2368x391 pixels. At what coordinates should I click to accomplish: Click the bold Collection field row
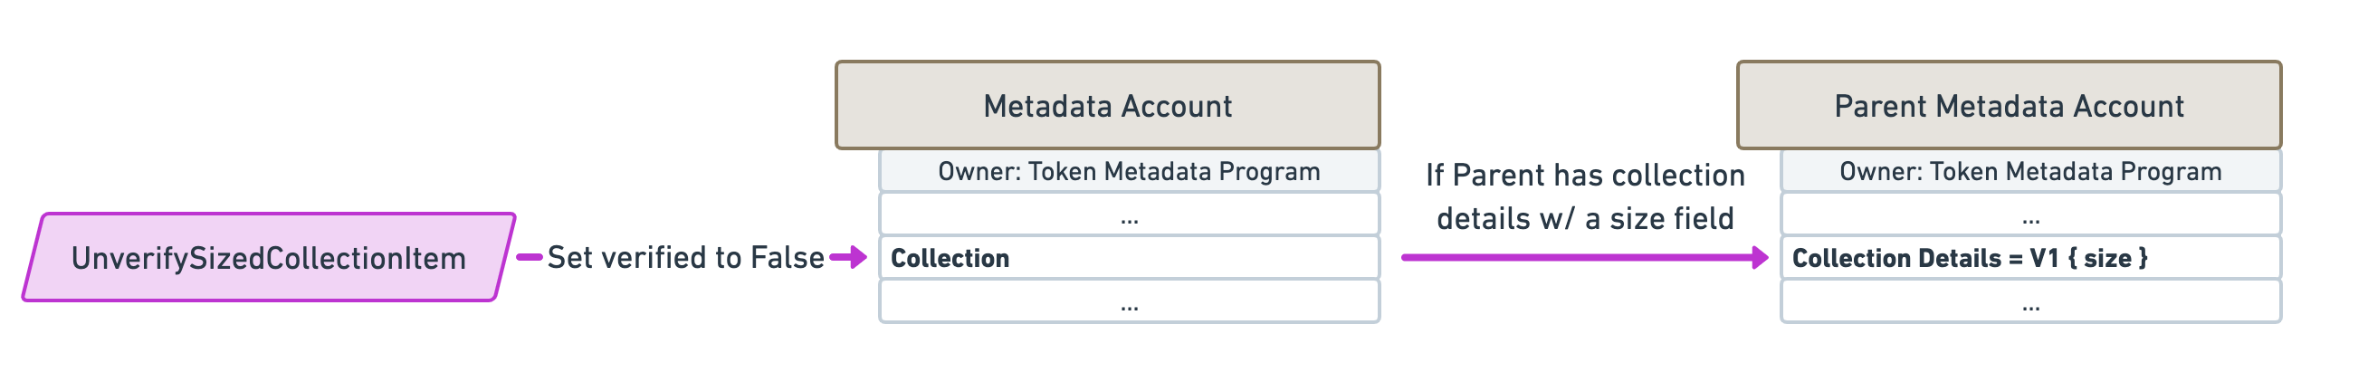pos(1129,258)
